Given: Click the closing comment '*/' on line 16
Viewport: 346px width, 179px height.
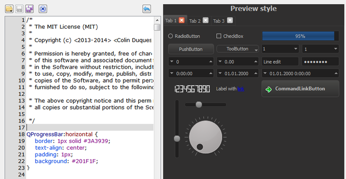Looking at the screenshot, I should pos(32,121).
